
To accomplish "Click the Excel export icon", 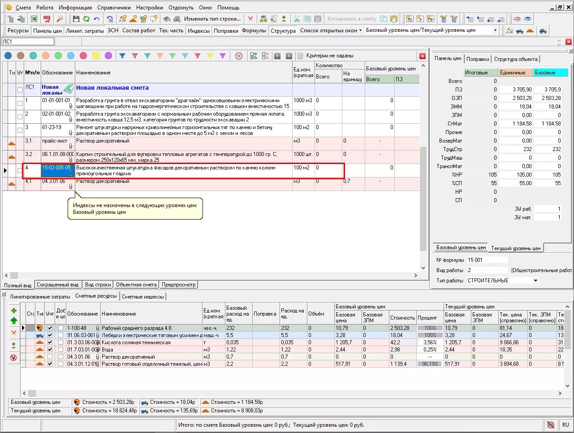I will [34, 19].
